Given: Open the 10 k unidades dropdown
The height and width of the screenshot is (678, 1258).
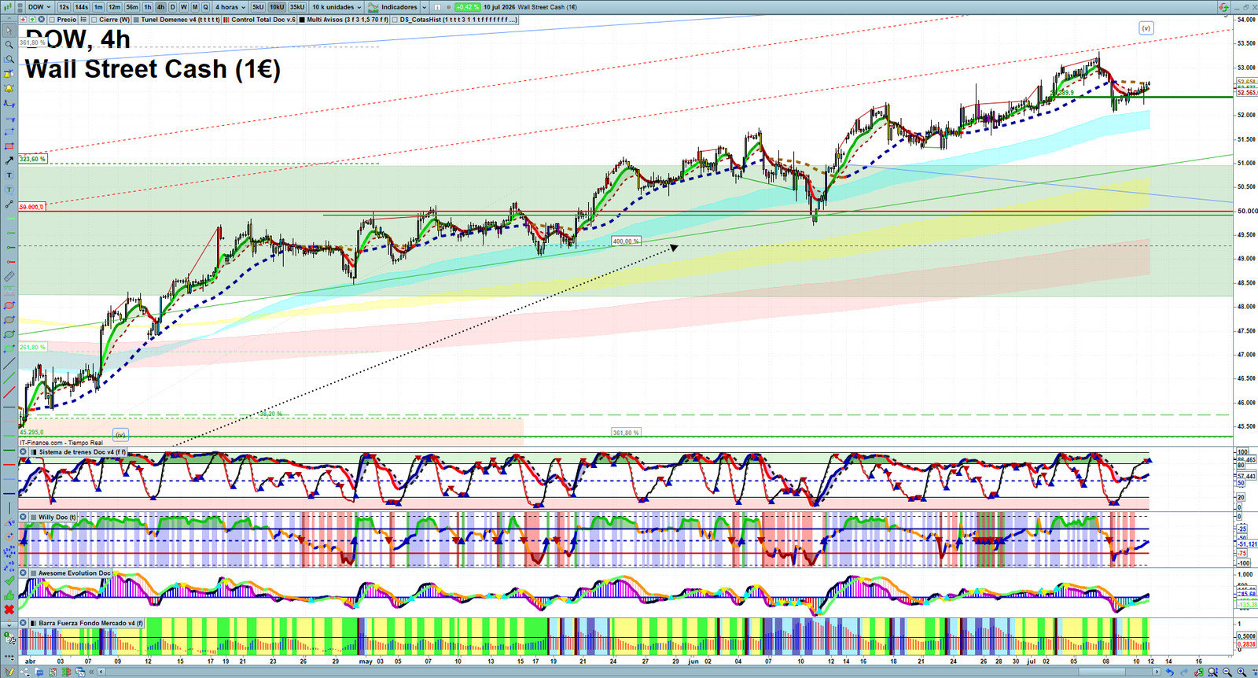Looking at the screenshot, I should [337, 7].
